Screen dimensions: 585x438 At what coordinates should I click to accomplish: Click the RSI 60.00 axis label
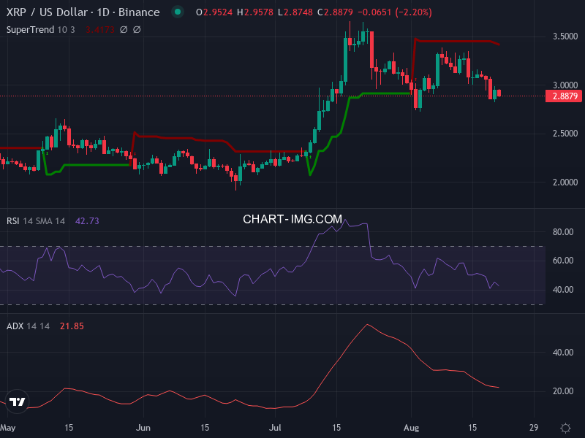tap(562, 261)
